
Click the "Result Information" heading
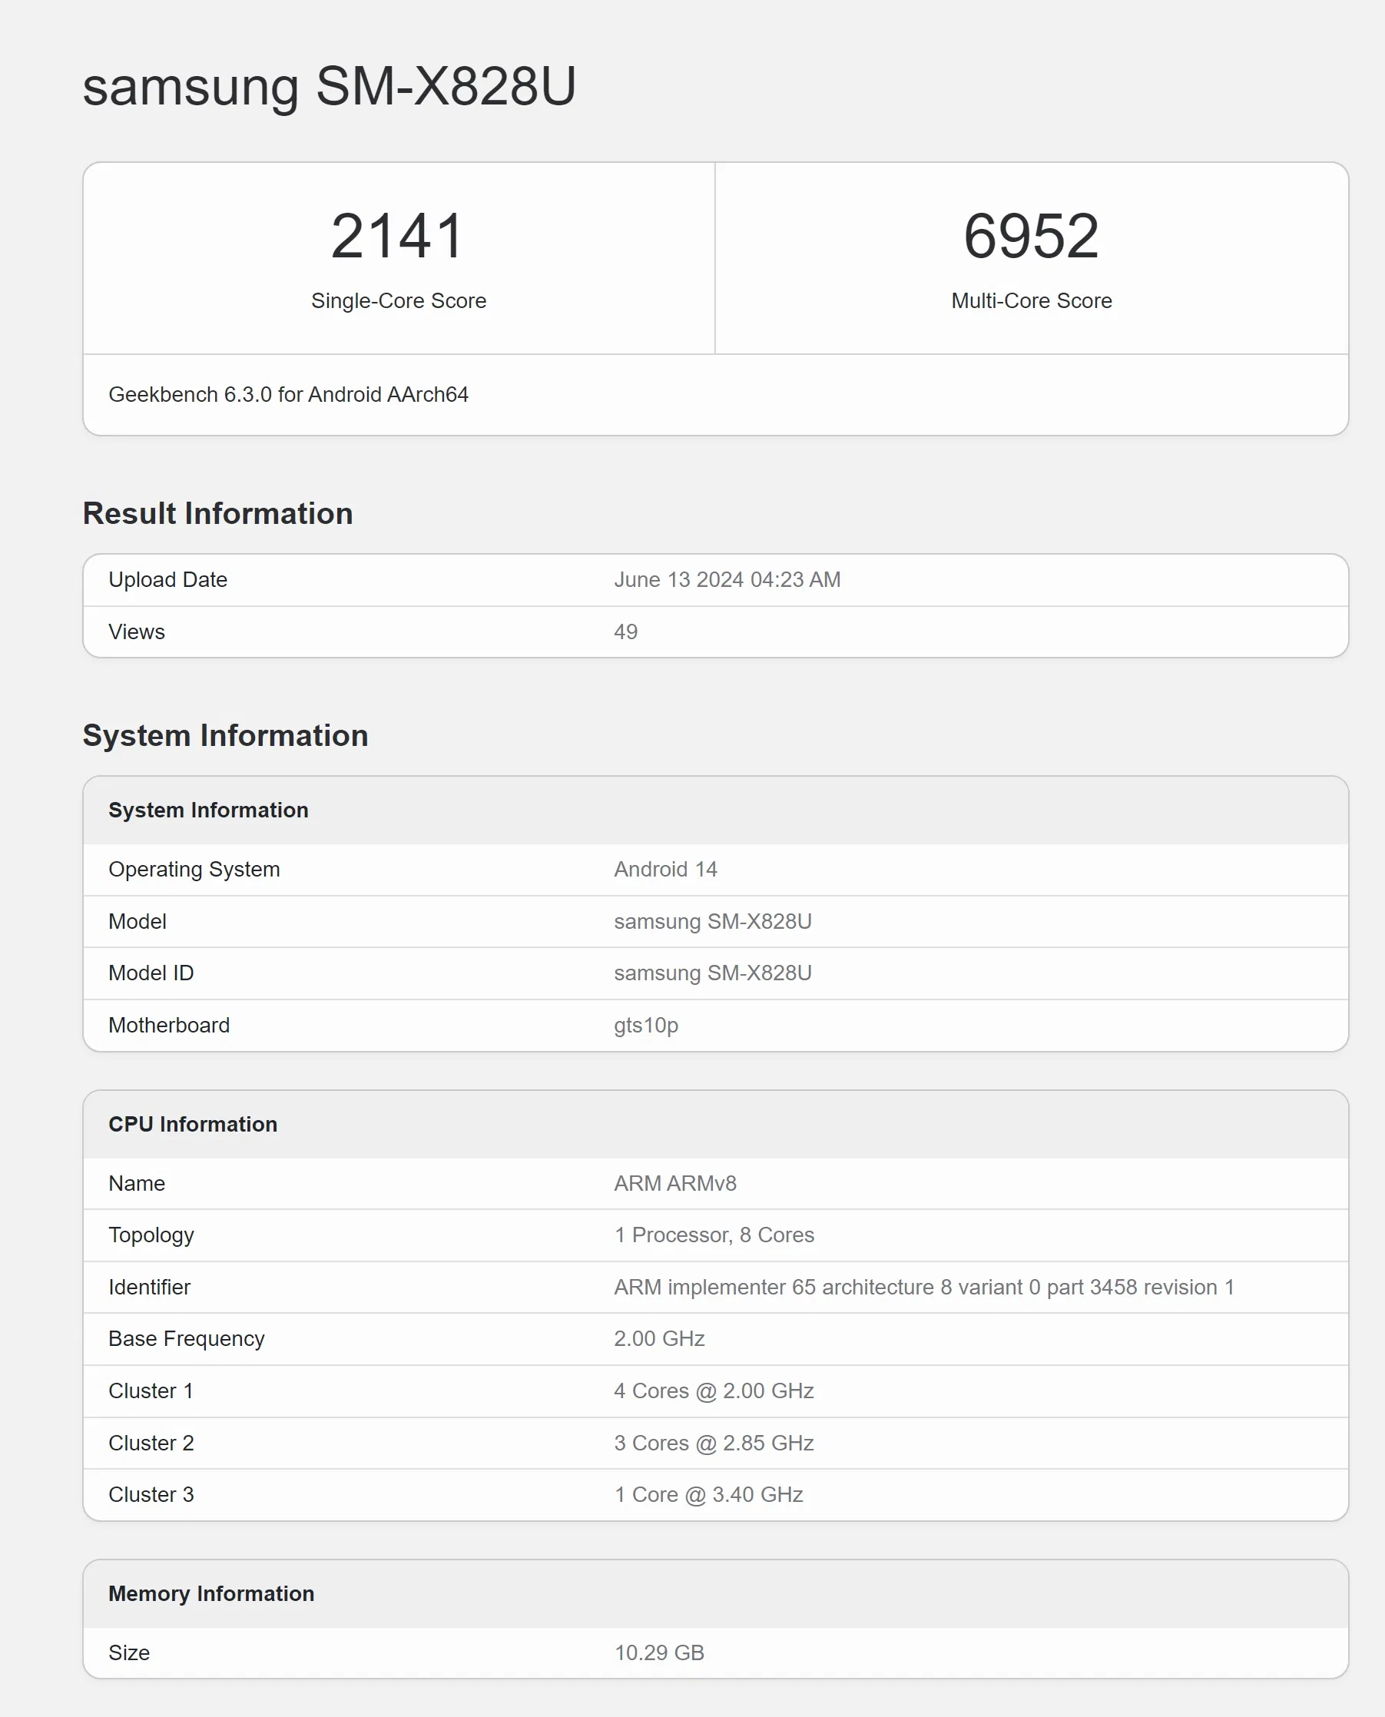[217, 513]
